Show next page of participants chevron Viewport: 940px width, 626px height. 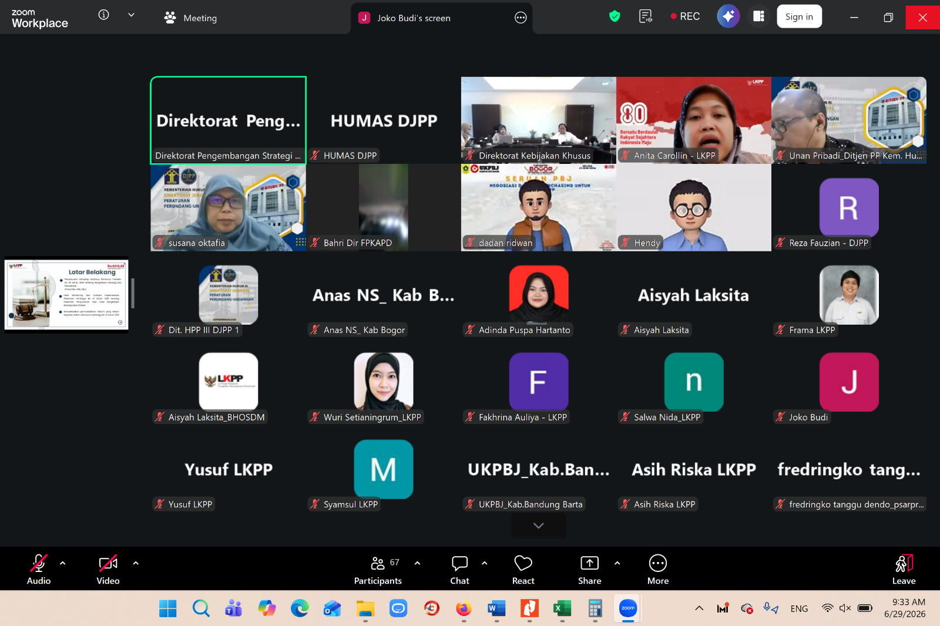(x=539, y=526)
